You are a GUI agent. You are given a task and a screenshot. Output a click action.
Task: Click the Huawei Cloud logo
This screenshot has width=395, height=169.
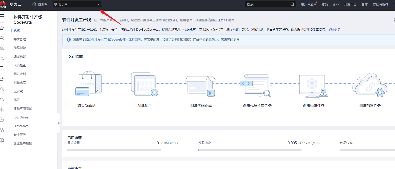(x=3, y=4)
